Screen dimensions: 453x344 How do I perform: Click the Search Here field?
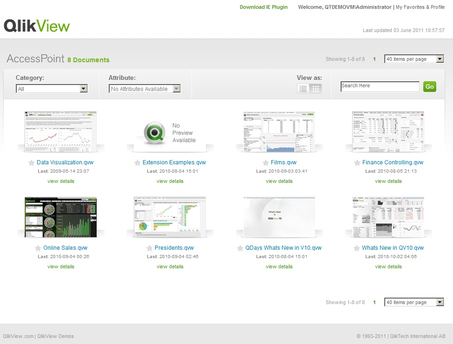pyautogui.click(x=380, y=86)
